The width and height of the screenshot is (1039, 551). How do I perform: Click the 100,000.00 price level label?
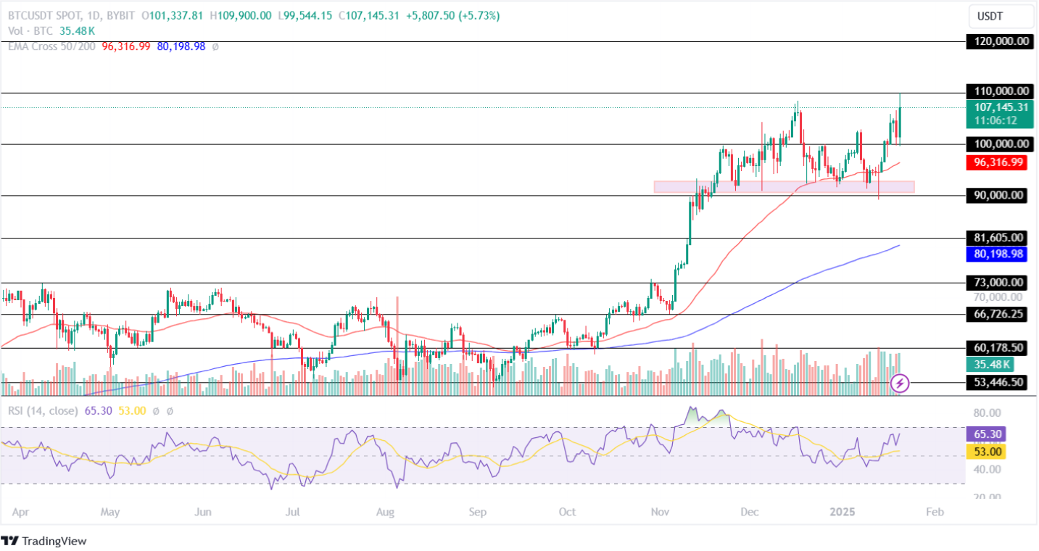pyautogui.click(x=998, y=144)
